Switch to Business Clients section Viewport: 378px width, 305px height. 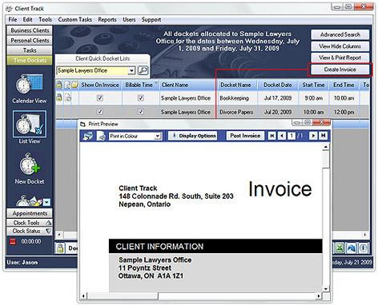pyautogui.click(x=30, y=30)
